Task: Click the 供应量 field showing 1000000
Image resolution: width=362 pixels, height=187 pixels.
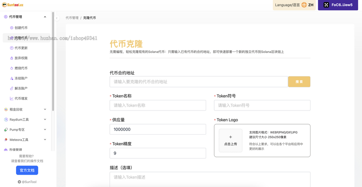Action: (x=158, y=129)
